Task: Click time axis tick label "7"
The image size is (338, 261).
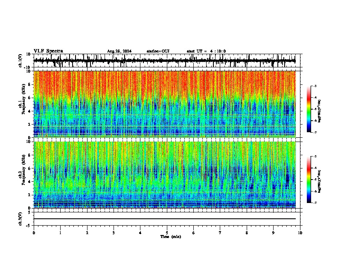Action: [x=220, y=233]
